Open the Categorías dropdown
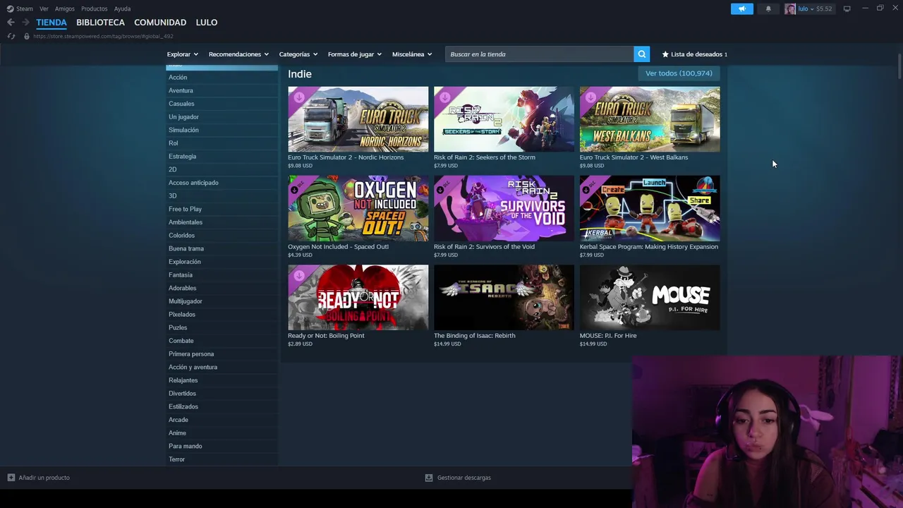 click(298, 54)
